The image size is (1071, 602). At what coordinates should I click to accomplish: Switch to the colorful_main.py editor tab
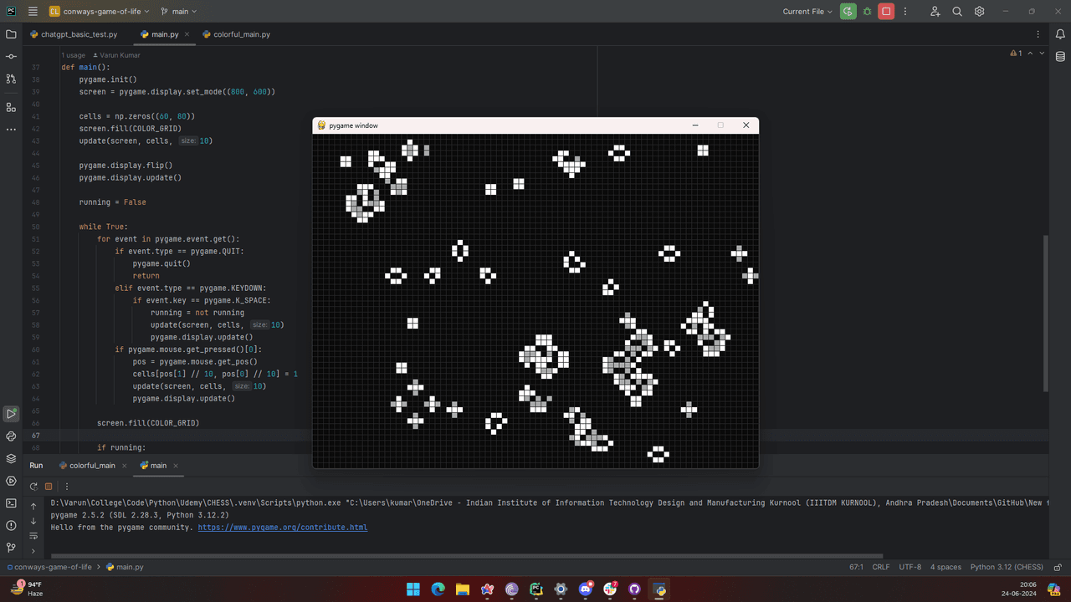coord(241,34)
